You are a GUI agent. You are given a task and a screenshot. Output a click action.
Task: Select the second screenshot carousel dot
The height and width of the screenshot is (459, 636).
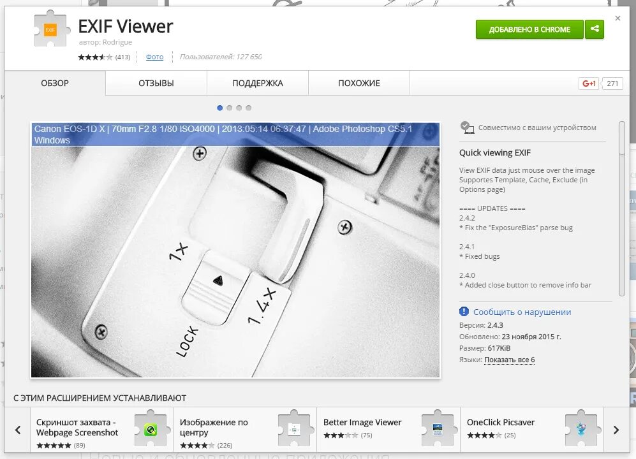[230, 108]
